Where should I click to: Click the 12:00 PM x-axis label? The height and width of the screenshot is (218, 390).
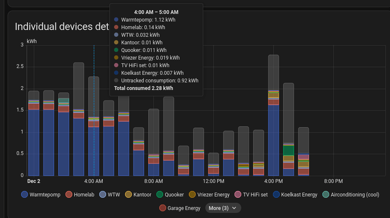214,181
